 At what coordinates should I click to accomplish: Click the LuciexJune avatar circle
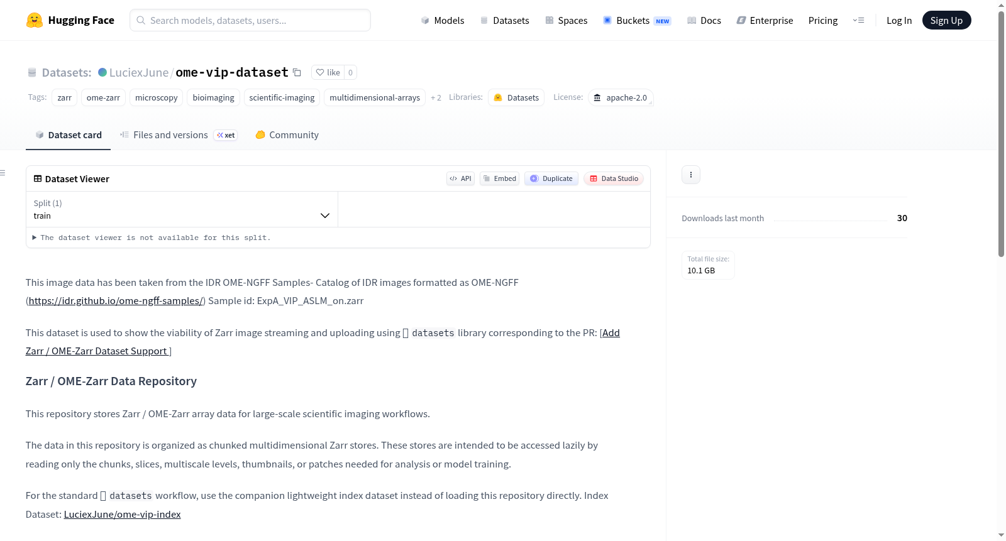click(x=102, y=72)
